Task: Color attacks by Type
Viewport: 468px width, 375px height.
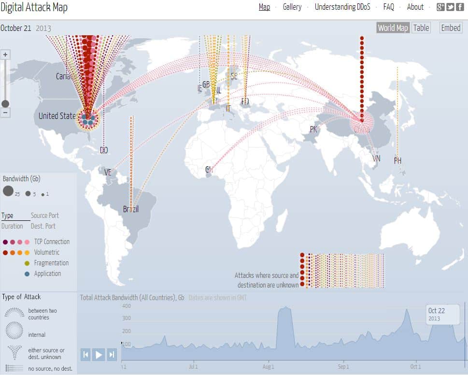Action: point(7,216)
